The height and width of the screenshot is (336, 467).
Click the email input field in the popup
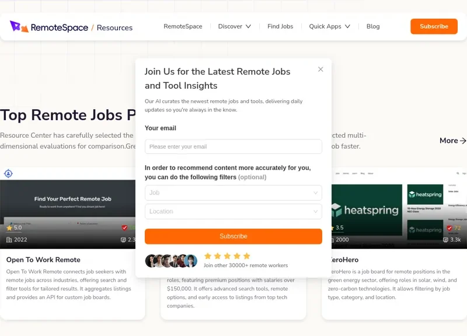tap(233, 146)
